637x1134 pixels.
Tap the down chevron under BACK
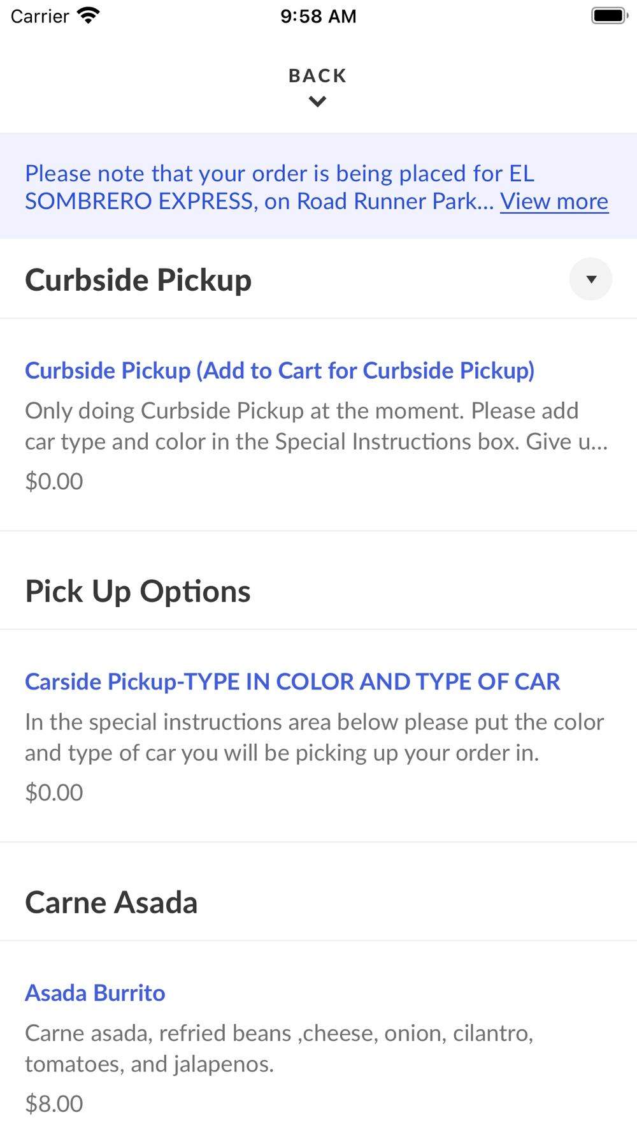coord(317,102)
